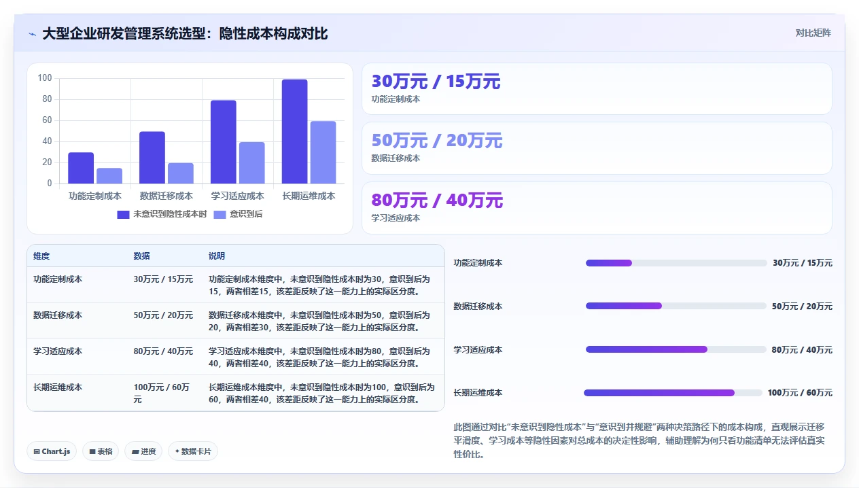The width and height of the screenshot is (859, 488).
Task: Open the 80万元 / 40万元 data card
Action: pos(597,208)
